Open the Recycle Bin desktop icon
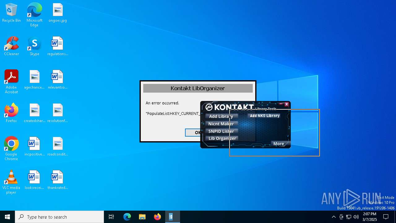 point(11,13)
